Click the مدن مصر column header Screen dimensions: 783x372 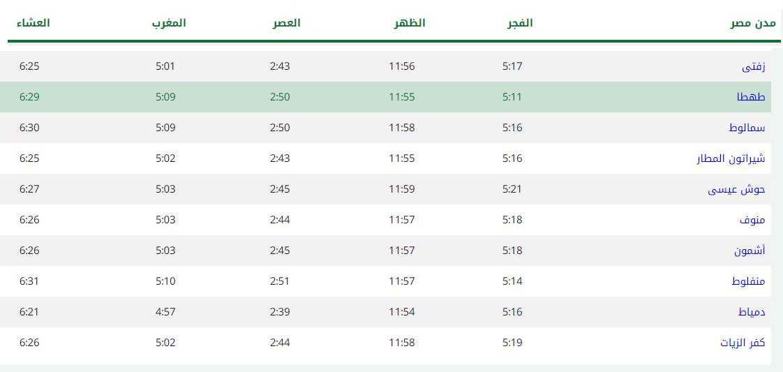coord(758,24)
